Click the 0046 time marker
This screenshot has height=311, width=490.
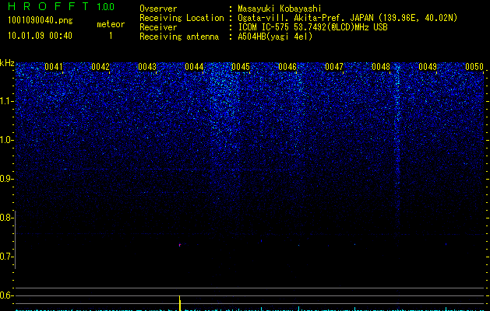(x=287, y=67)
